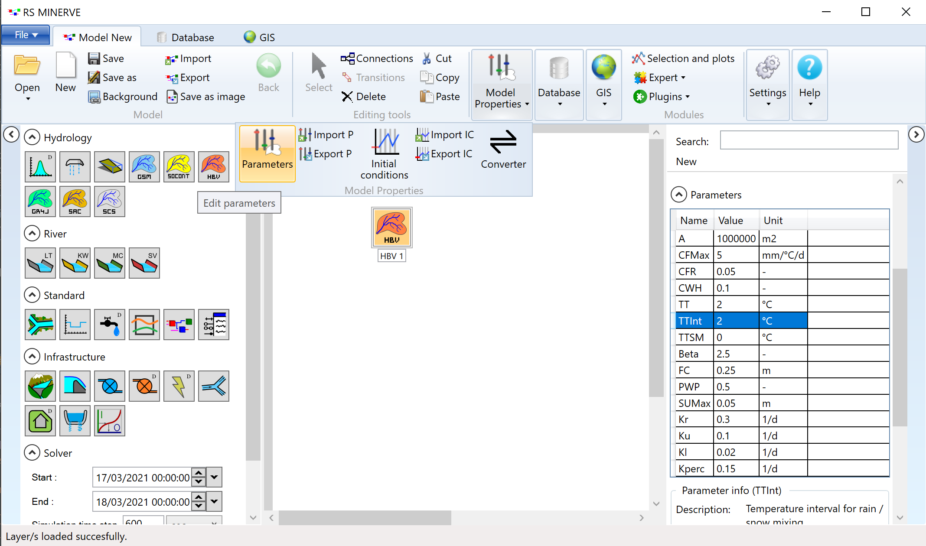Click the Search input field
The image size is (926, 546).
(x=809, y=140)
